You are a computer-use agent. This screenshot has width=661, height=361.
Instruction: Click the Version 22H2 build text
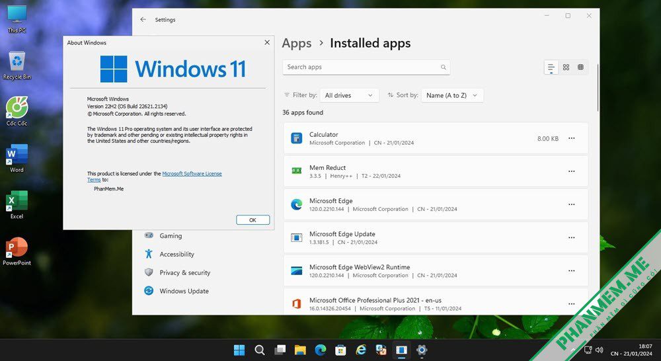128,106
